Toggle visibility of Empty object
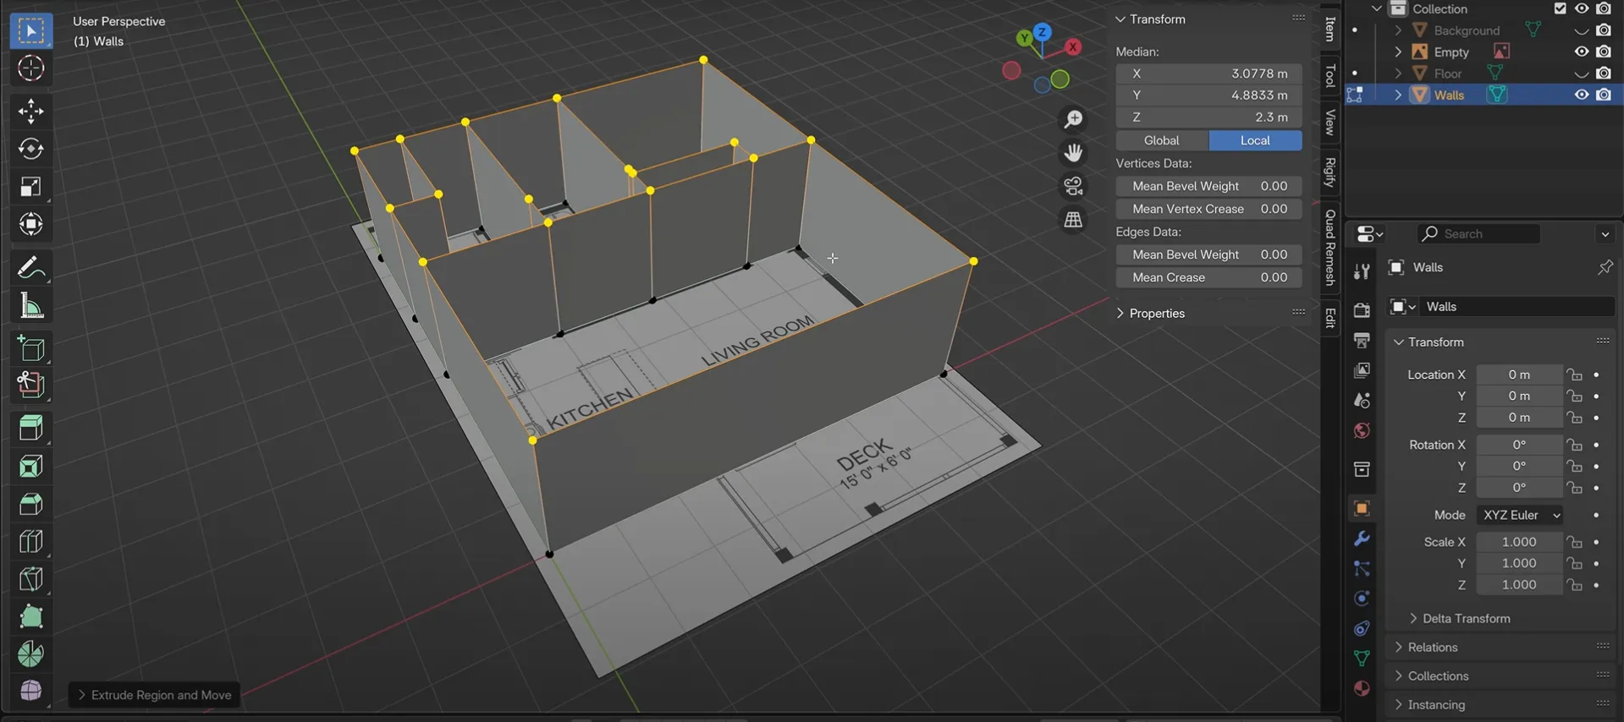This screenshot has width=1624, height=722. coord(1581,52)
